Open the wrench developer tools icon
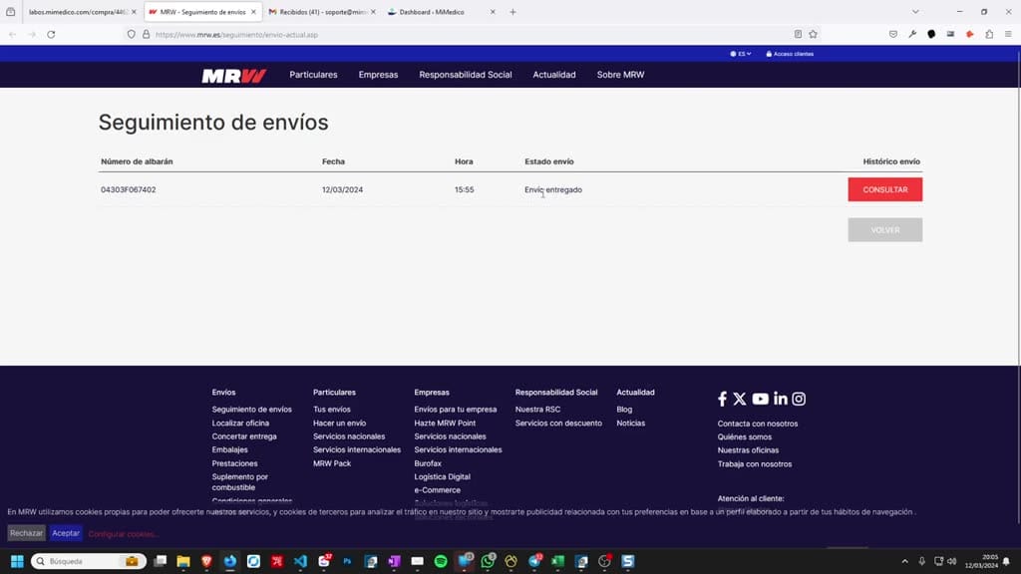 [x=912, y=35]
